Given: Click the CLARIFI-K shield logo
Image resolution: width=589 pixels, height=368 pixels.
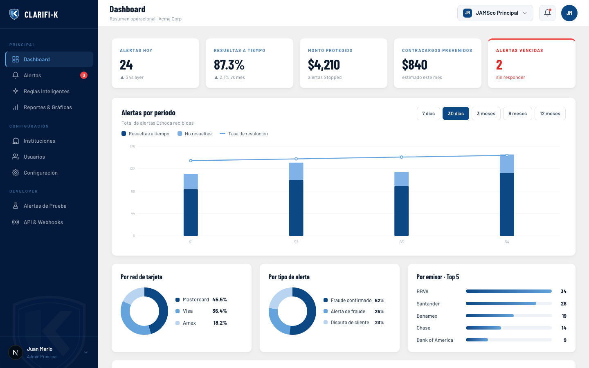Looking at the screenshot, I should (14, 14).
